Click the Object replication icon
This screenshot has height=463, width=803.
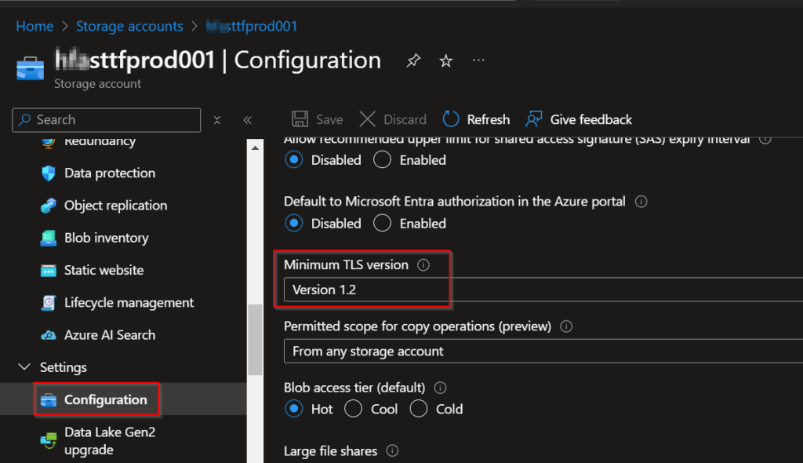point(49,206)
